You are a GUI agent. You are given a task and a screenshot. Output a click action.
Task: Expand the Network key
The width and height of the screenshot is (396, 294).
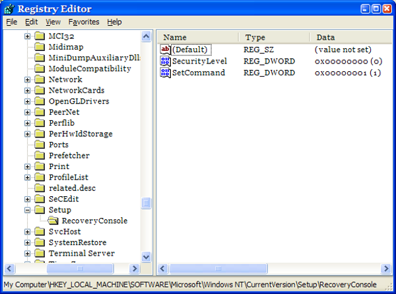point(27,80)
